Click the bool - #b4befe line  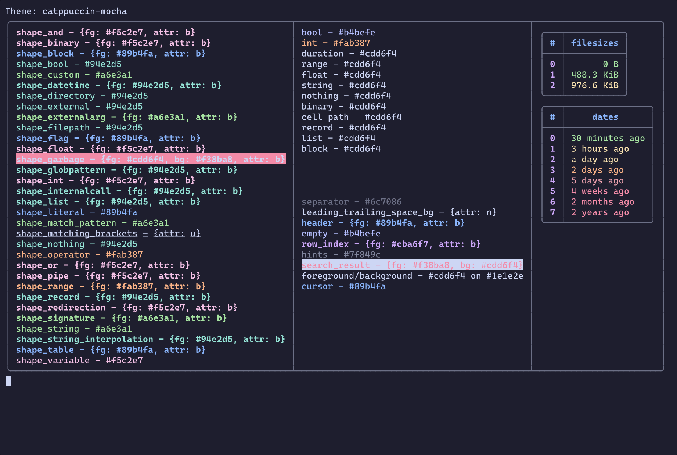pos(338,32)
